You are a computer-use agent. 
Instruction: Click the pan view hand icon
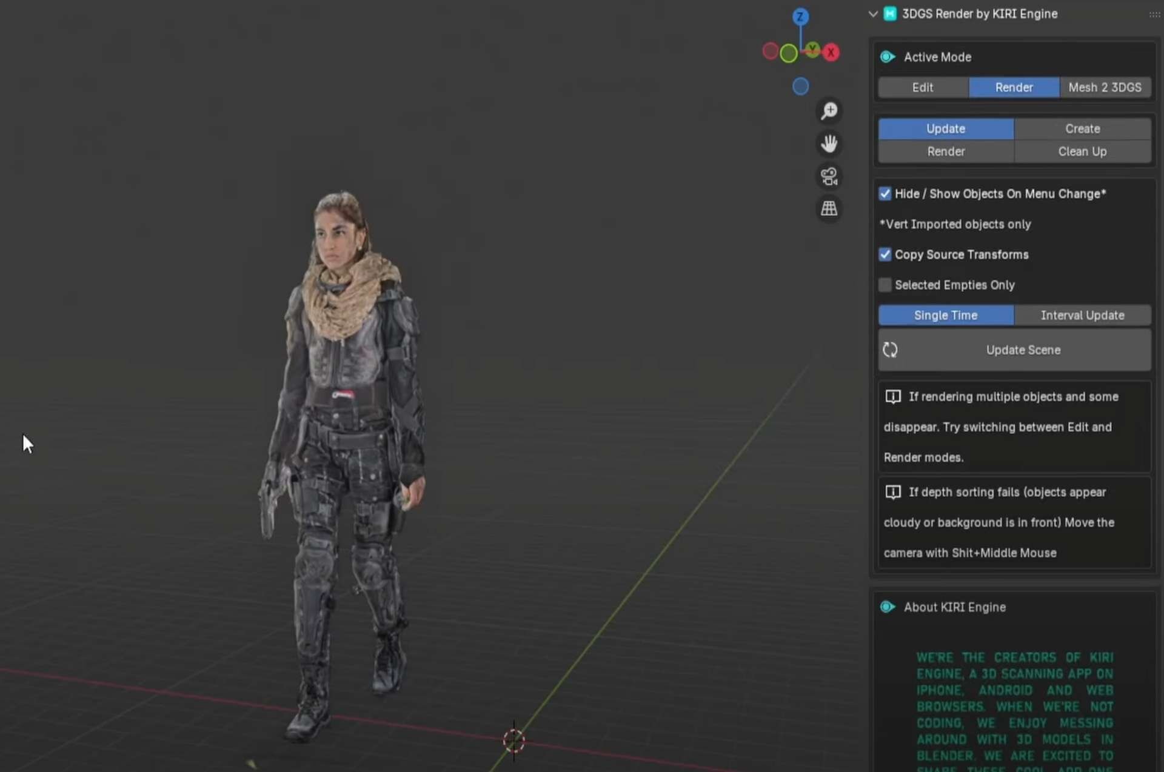pyautogui.click(x=829, y=144)
